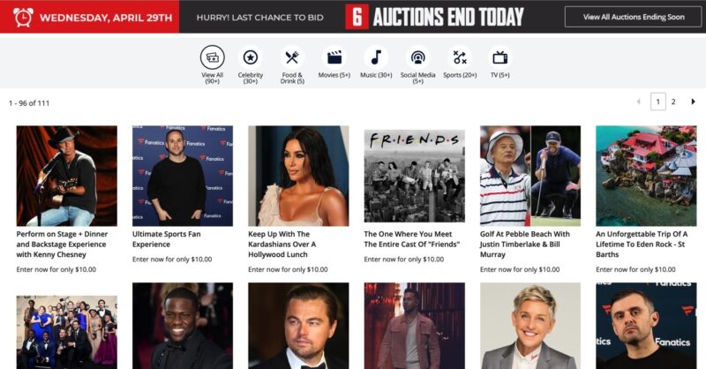The width and height of the screenshot is (706, 369).
Task: Open the Sports tactics icon
Action: (460, 57)
